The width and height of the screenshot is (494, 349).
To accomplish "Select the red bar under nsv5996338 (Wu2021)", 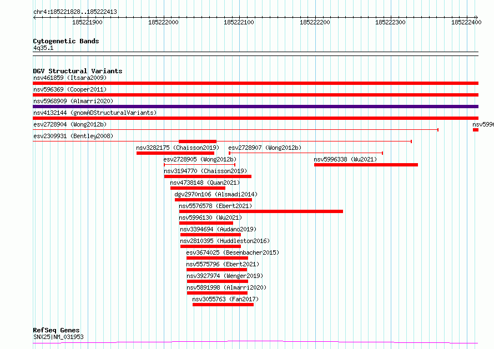I will [x=366, y=165].
